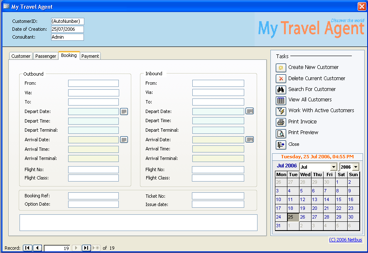Click the Outbound From input field
This screenshot has height=253, width=368.
click(x=93, y=84)
